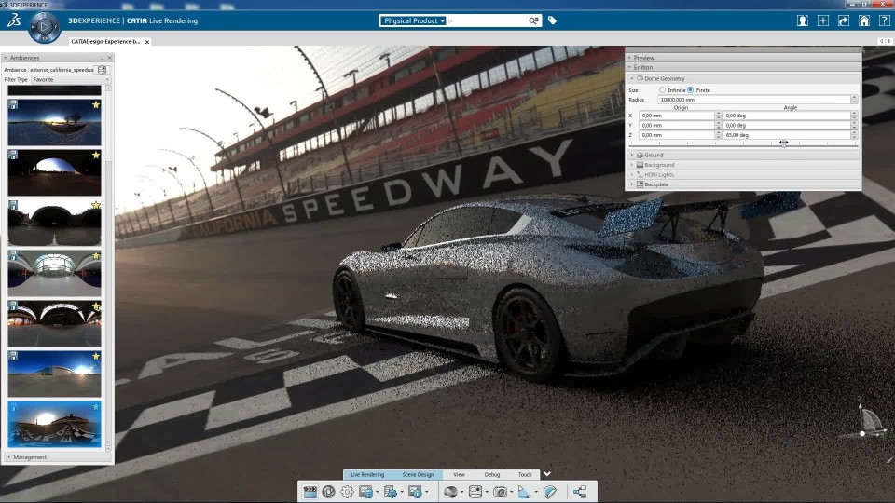Click the Z angle 65,00 deg field
895x503 pixels.
pyautogui.click(x=787, y=135)
